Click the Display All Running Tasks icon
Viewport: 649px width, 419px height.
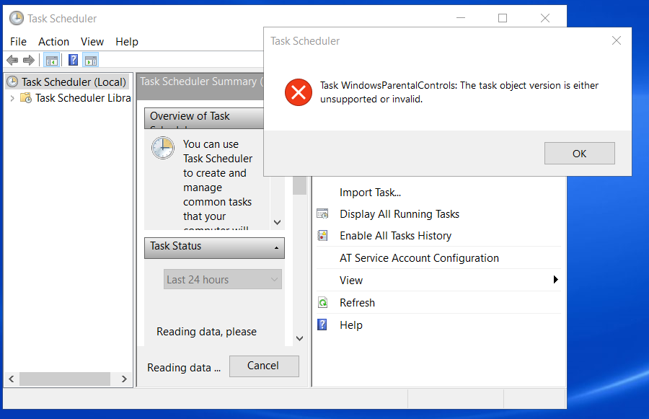point(322,213)
